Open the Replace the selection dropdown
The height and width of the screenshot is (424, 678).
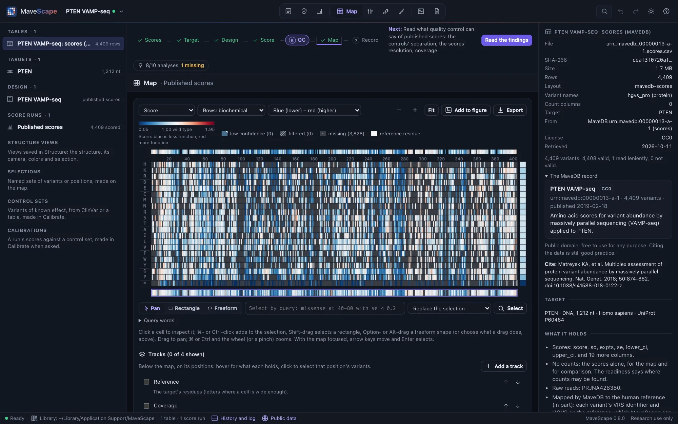(x=449, y=308)
